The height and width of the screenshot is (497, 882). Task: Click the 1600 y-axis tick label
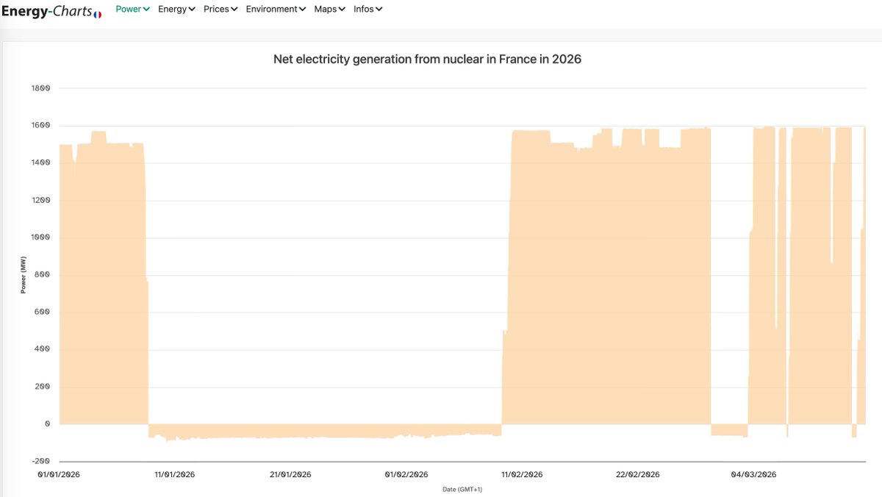point(40,126)
